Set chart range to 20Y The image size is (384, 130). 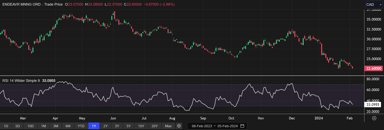click(155, 126)
